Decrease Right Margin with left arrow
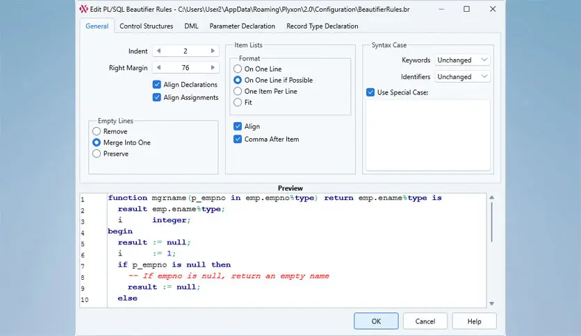The width and height of the screenshot is (581, 336). tap(158, 68)
